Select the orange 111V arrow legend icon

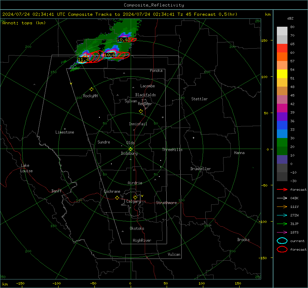(282, 206)
